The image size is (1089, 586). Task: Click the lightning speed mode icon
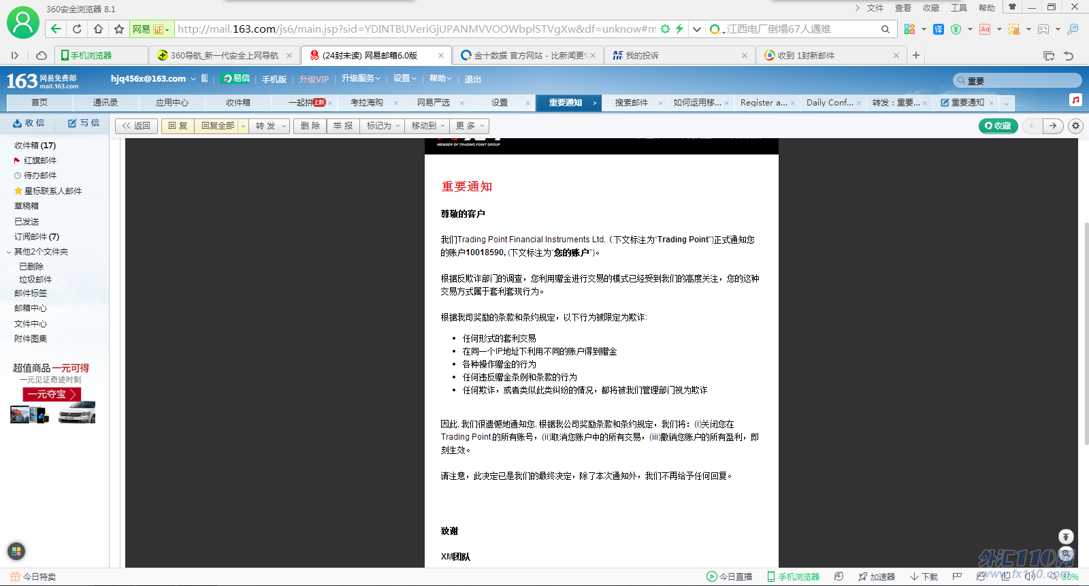[x=679, y=29]
